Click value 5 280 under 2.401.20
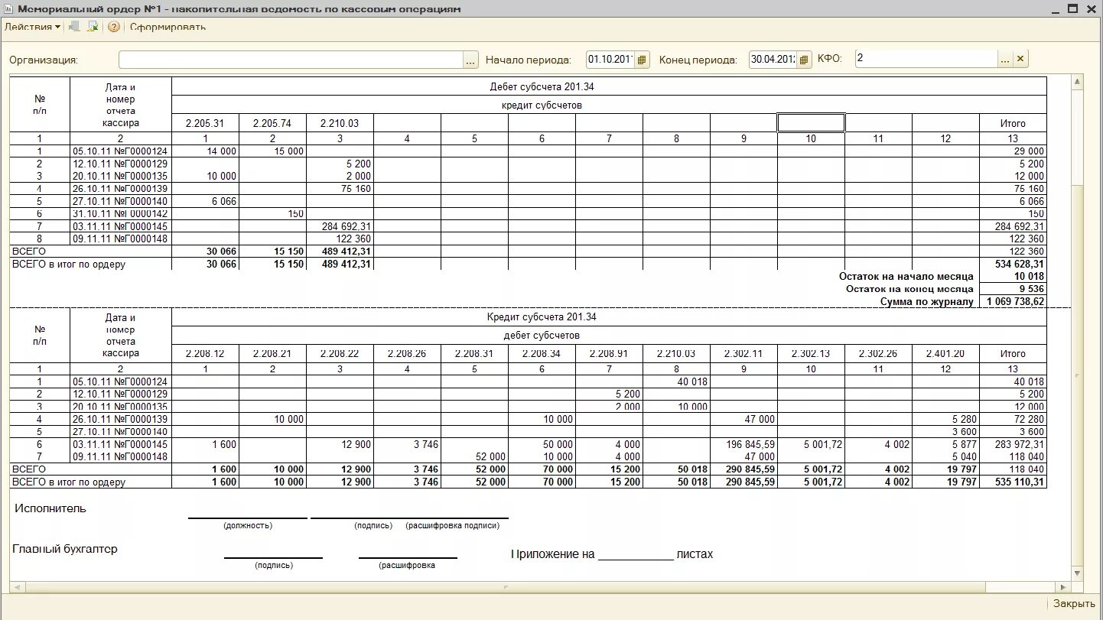The width and height of the screenshot is (1103, 620). pyautogui.click(x=965, y=419)
